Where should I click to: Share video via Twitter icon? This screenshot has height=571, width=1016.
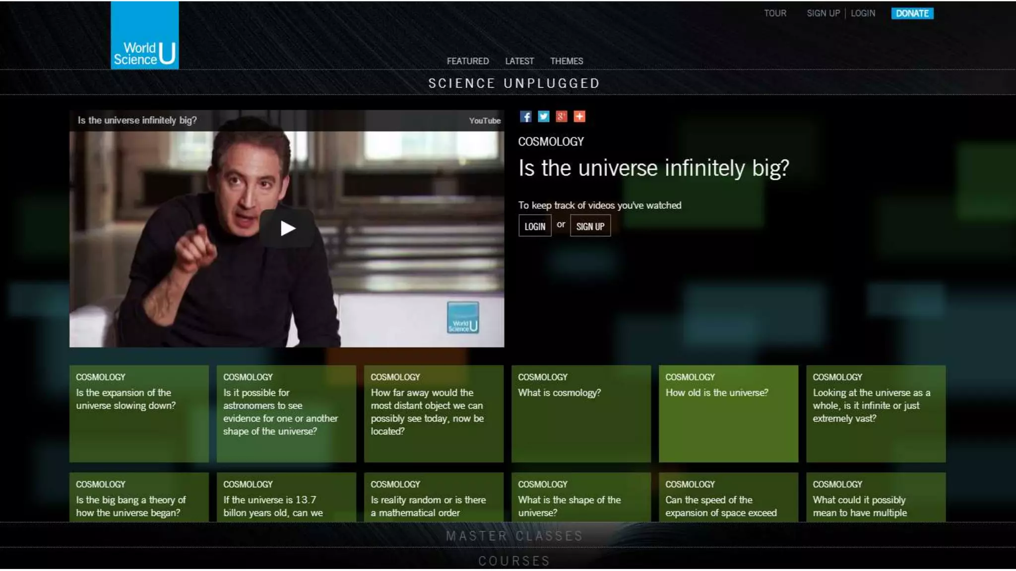coord(543,116)
